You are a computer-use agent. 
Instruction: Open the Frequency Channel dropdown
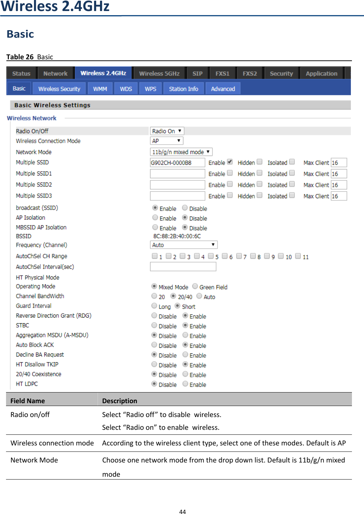(183, 244)
